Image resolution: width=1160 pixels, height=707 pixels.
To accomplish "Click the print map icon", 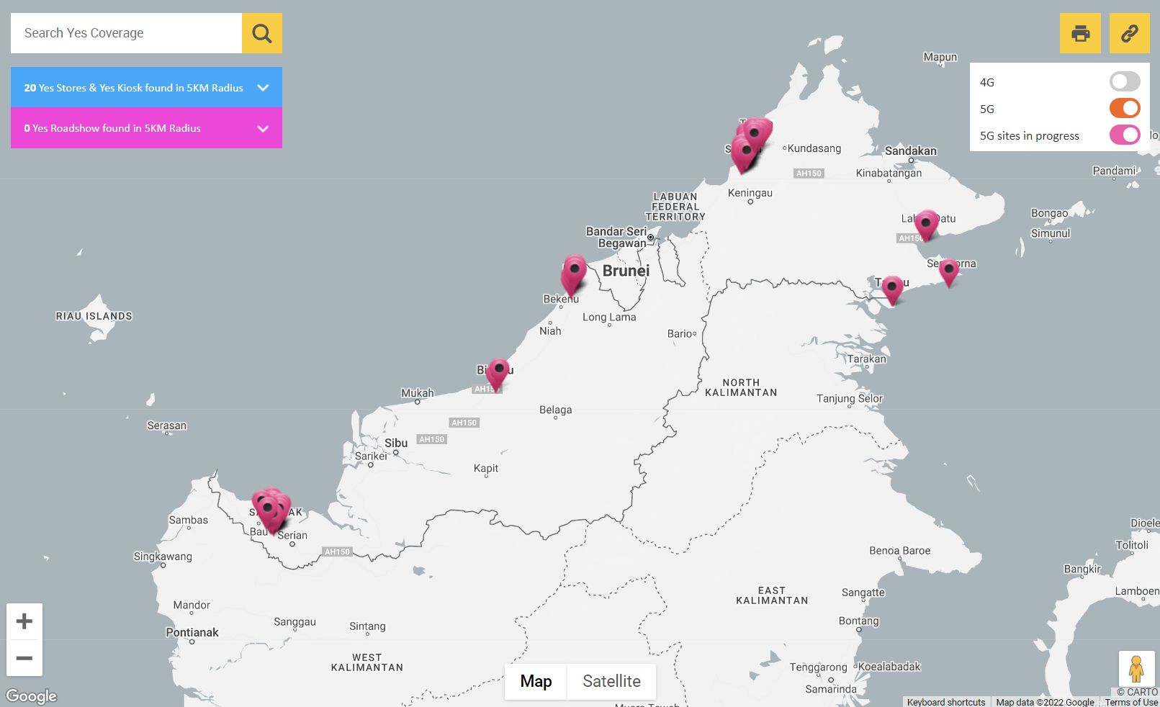I will tap(1080, 33).
